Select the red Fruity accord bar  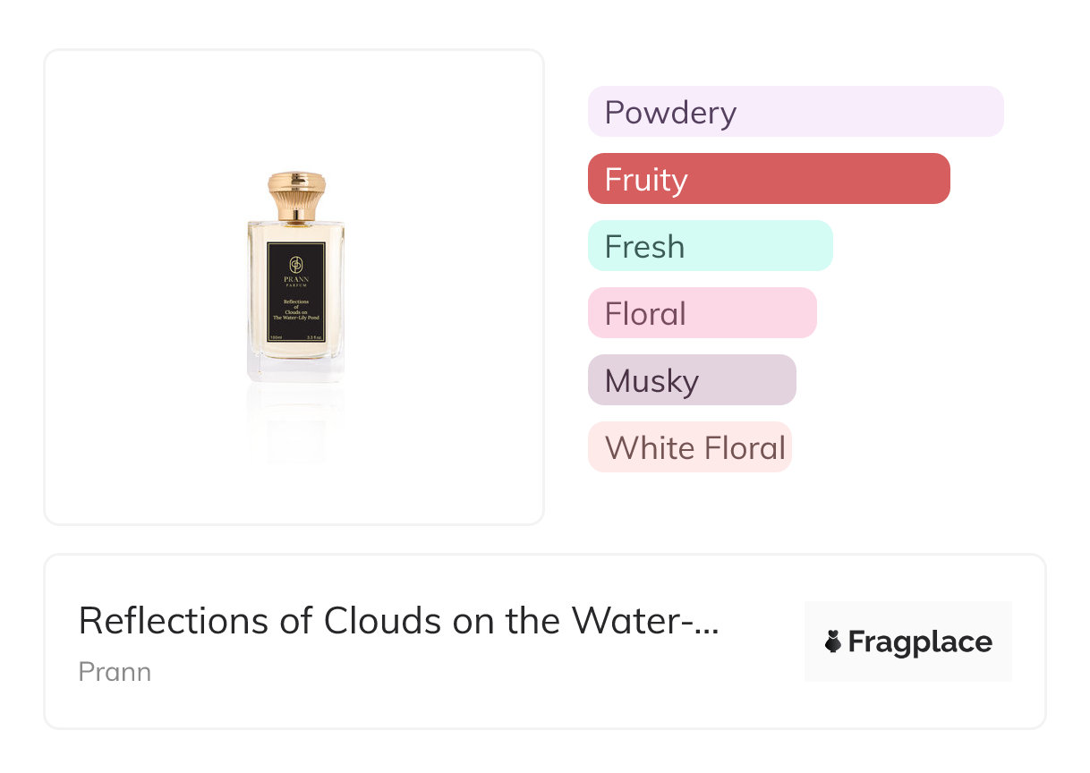(768, 179)
